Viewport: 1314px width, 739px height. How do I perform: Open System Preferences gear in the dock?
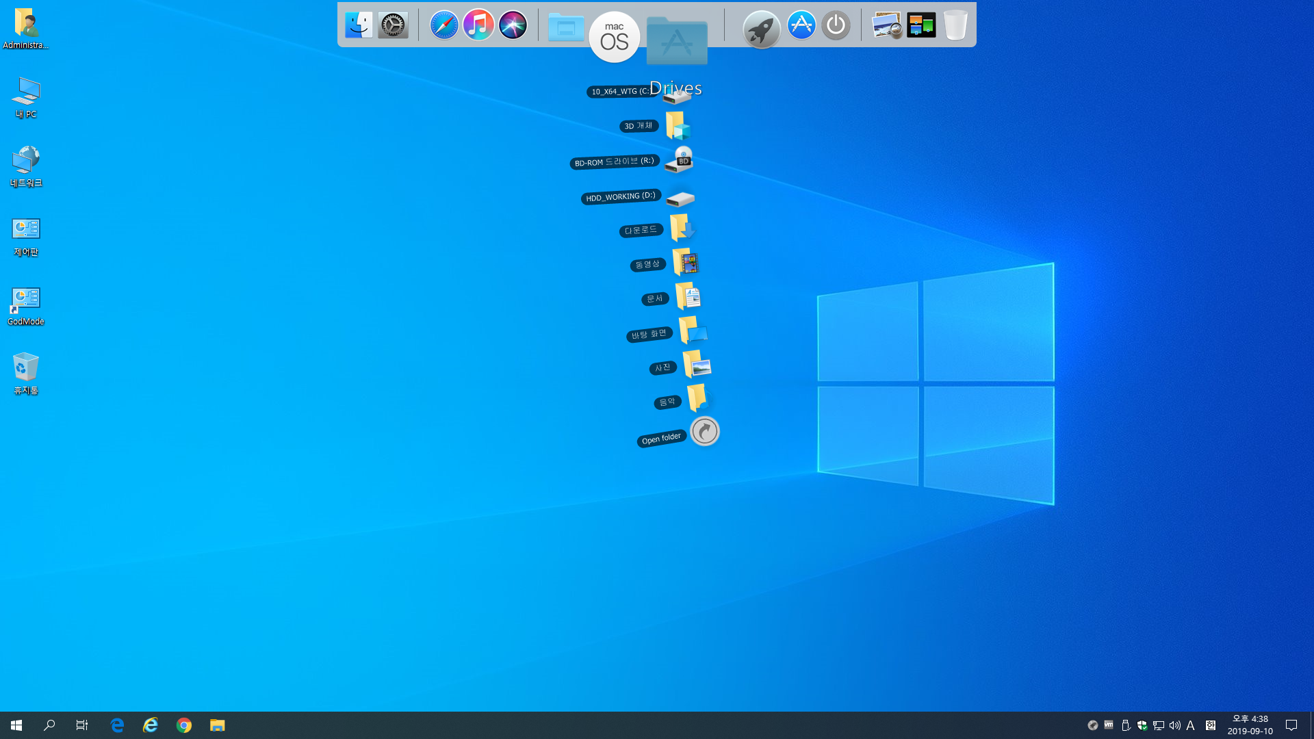click(x=393, y=25)
